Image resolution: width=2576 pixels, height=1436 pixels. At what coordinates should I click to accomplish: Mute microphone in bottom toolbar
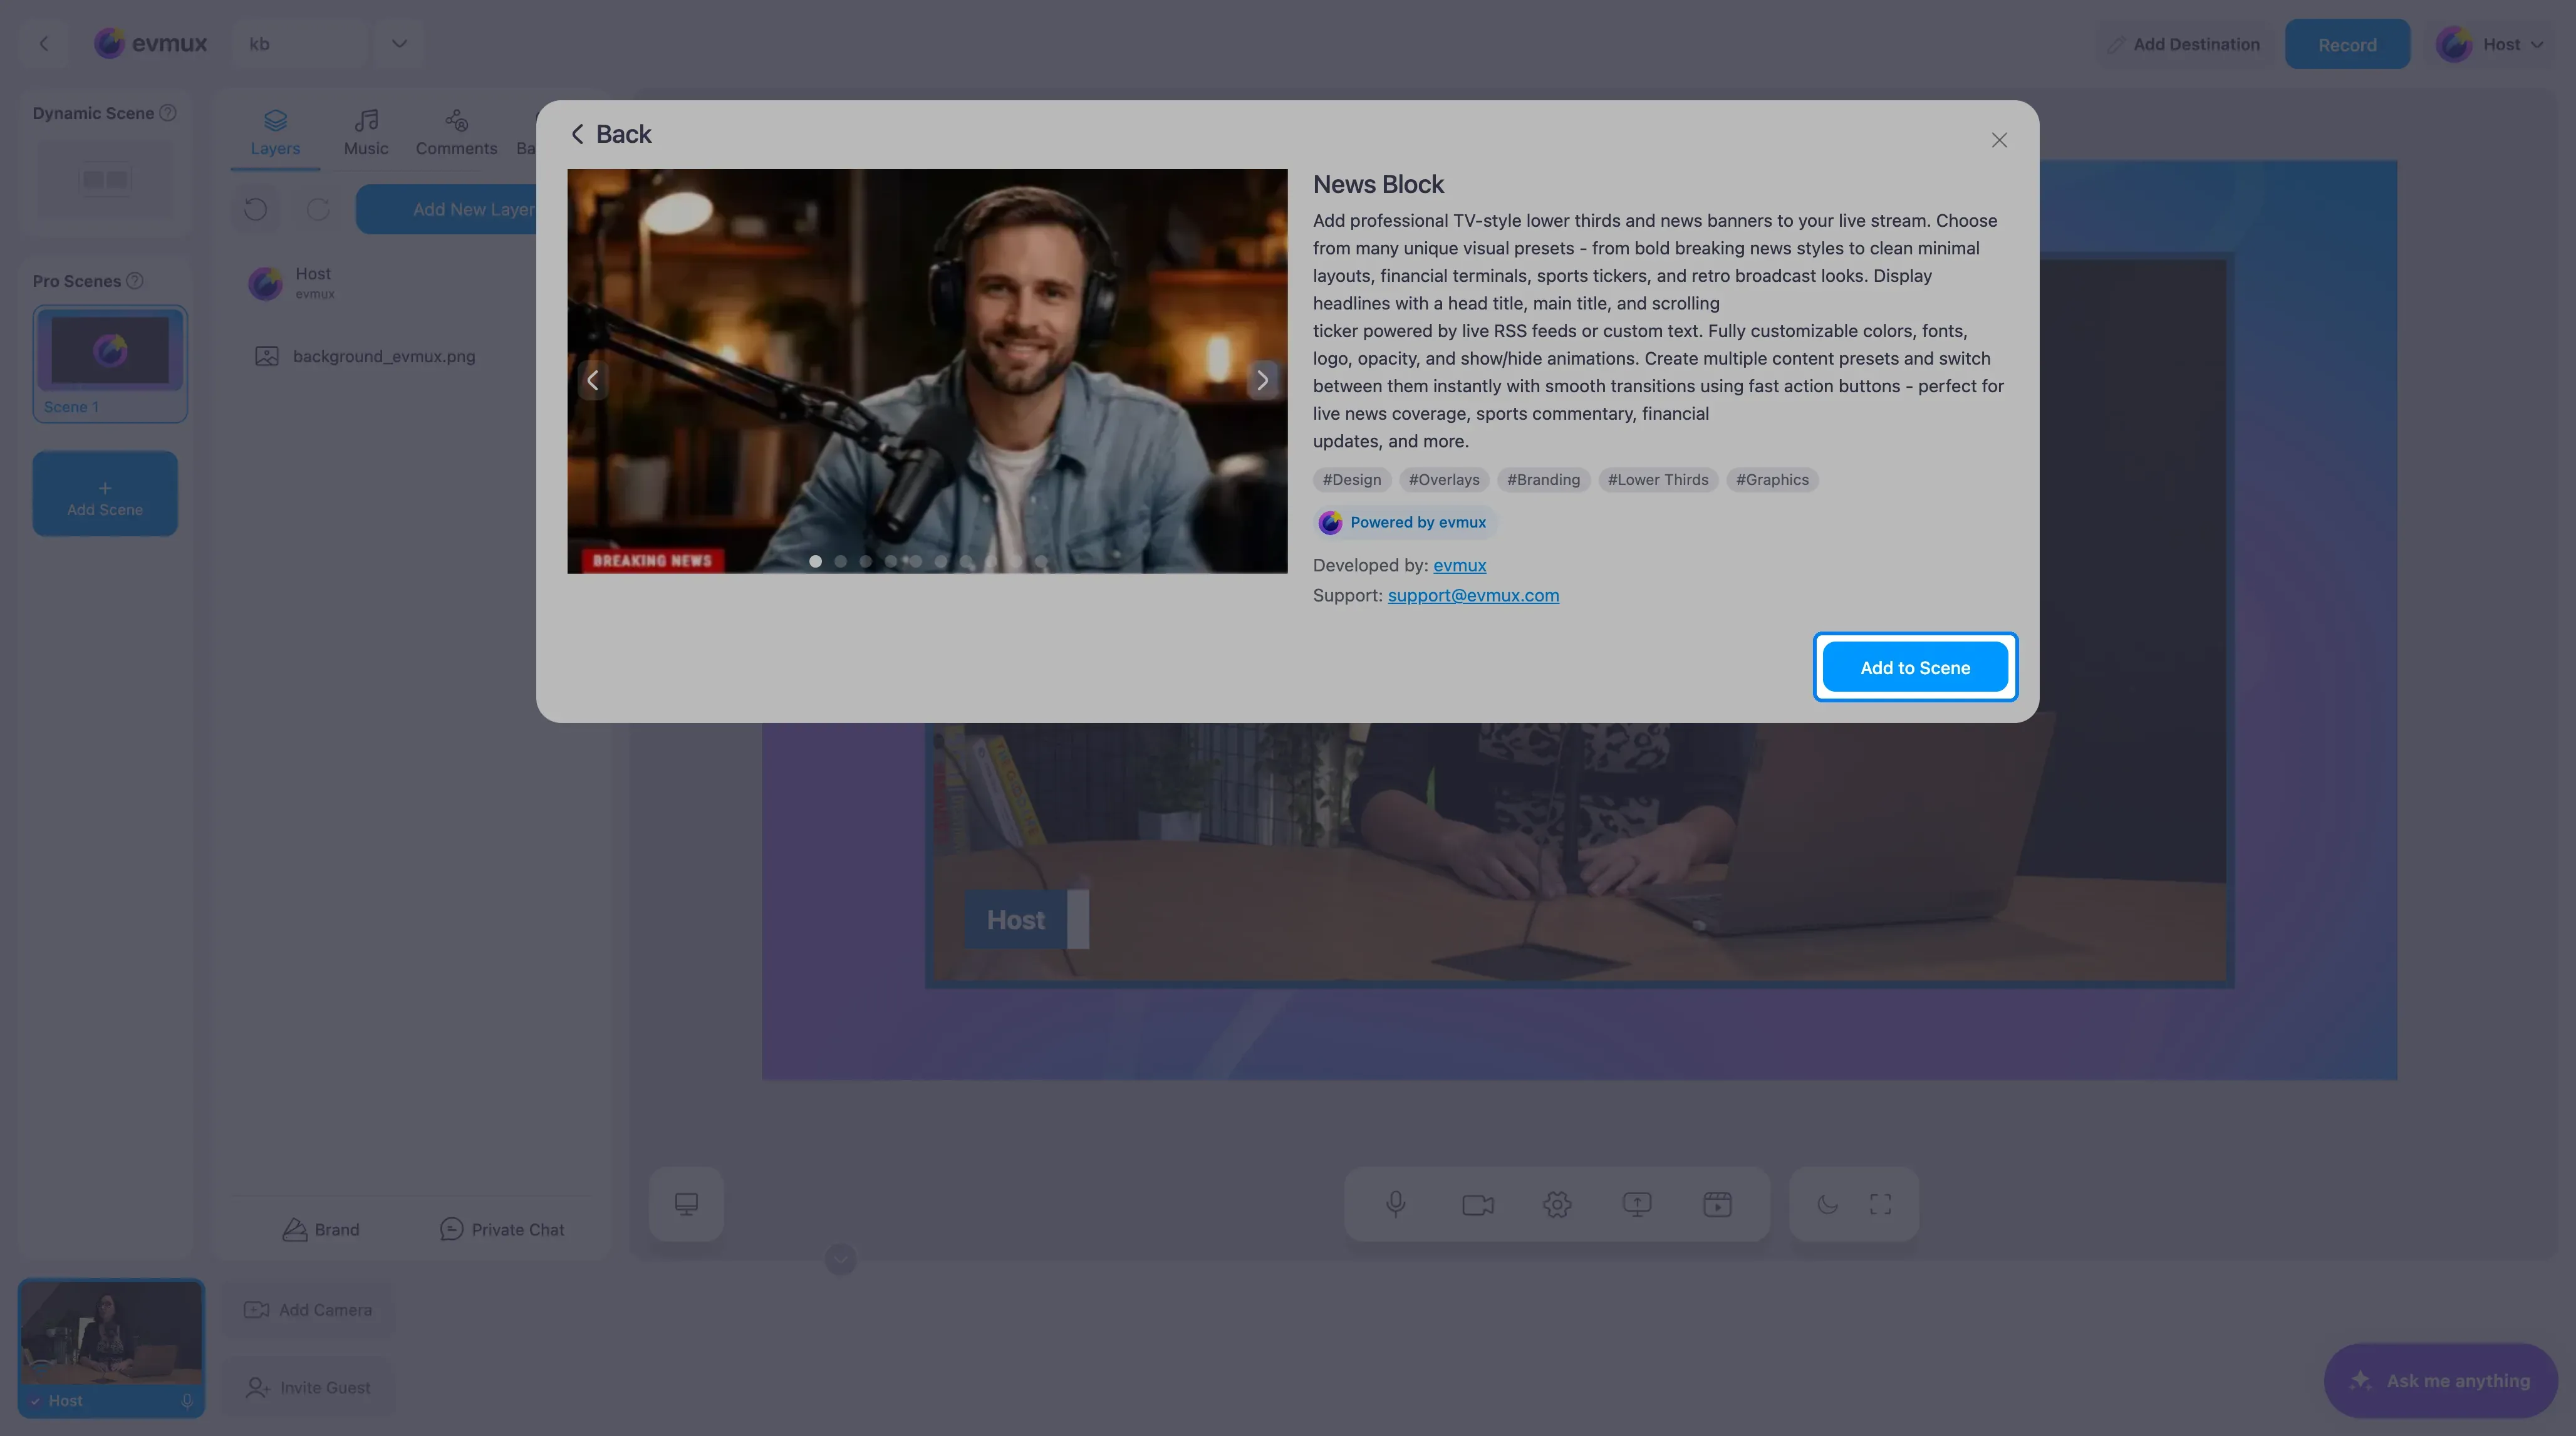pos(1395,1204)
